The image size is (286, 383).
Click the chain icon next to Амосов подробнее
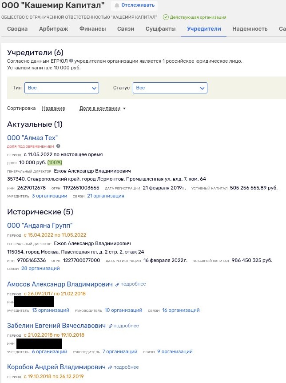[x=117, y=284]
